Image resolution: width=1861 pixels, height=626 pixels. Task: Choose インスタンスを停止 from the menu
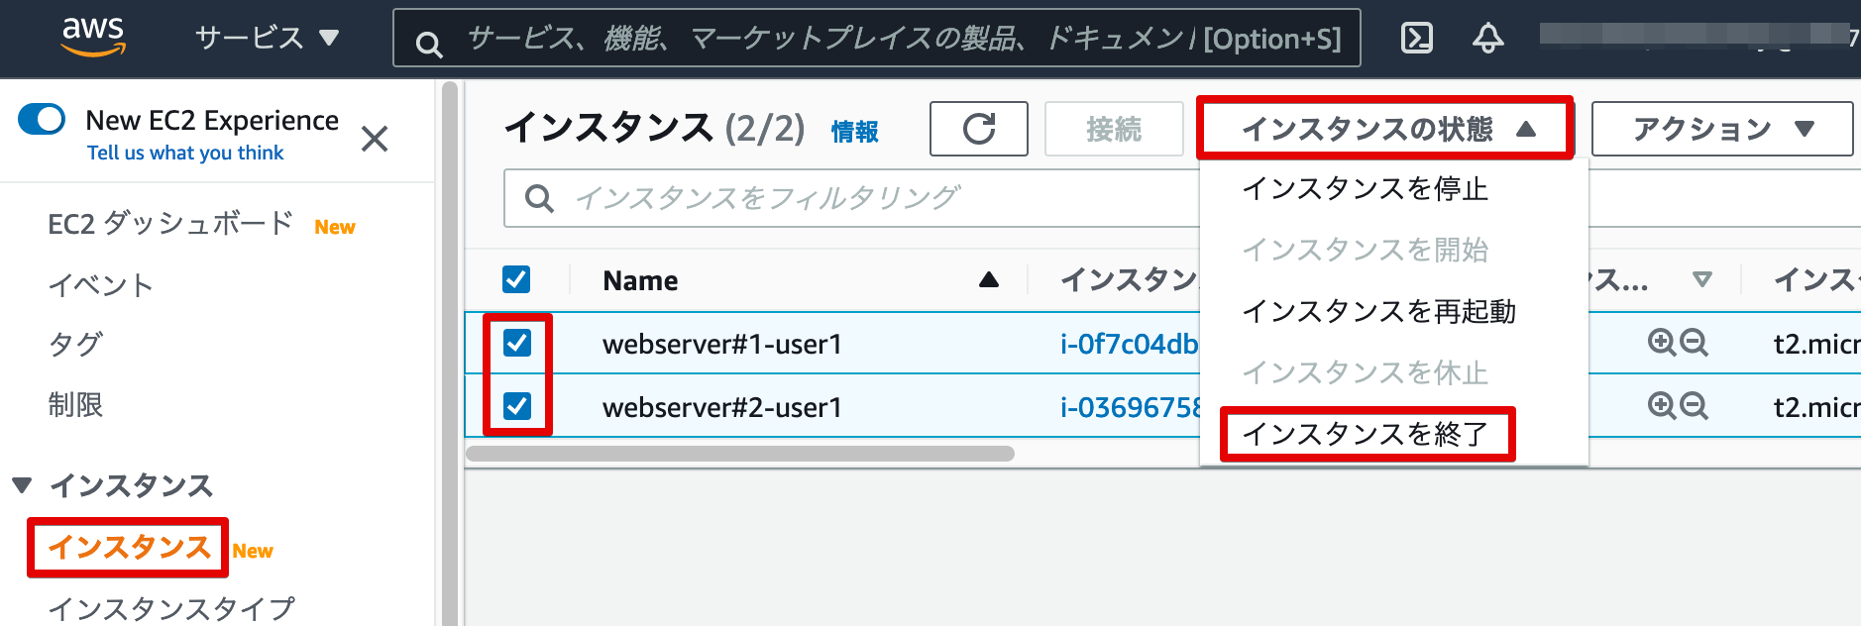[1365, 188]
